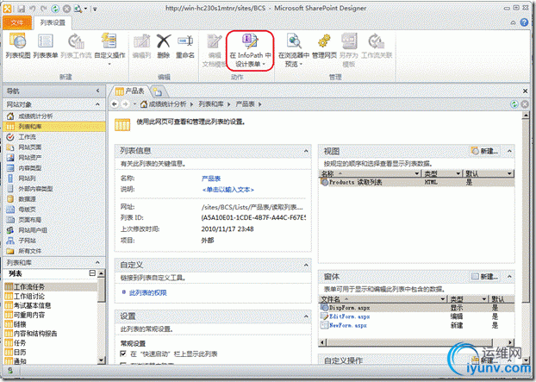This screenshot has height=382, width=536.
Task: Open EditForm.aspx in forms list
Action: coord(349,316)
